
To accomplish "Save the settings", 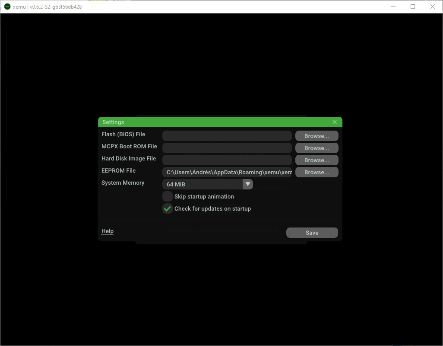I will tap(312, 233).
